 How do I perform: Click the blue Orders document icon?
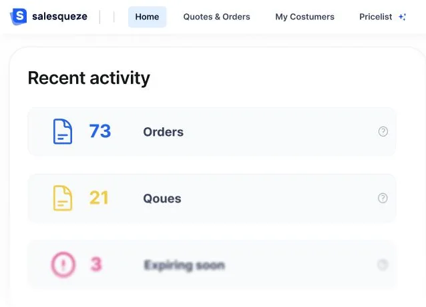[62, 131]
